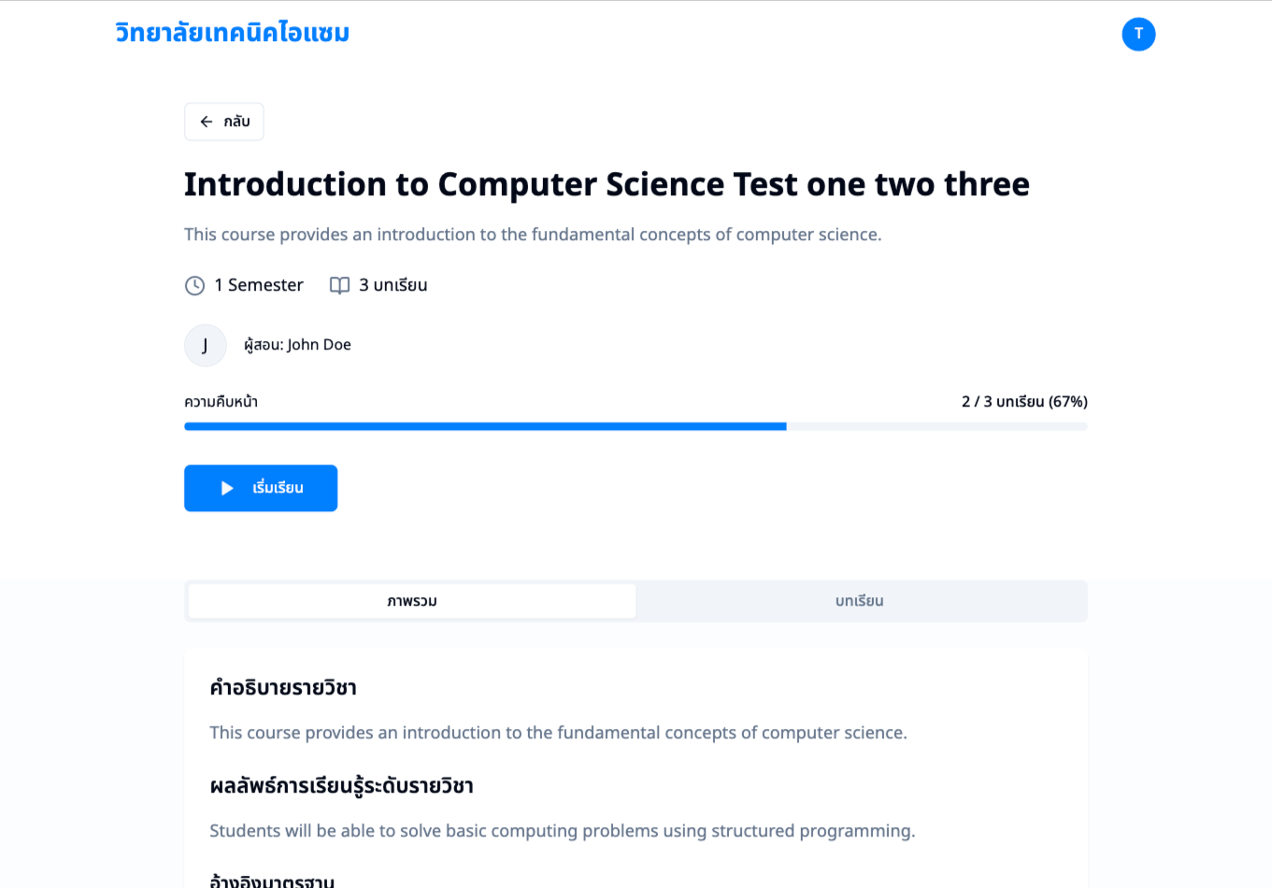This screenshot has width=1272, height=888.
Task: Click the 2 / 3 บทเรียน (67%) label
Action: (1024, 402)
